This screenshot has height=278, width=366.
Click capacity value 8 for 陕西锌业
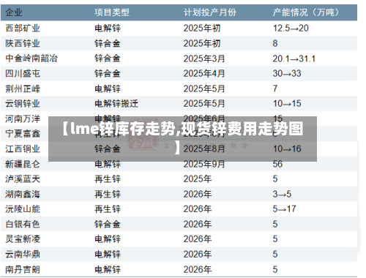(275, 43)
